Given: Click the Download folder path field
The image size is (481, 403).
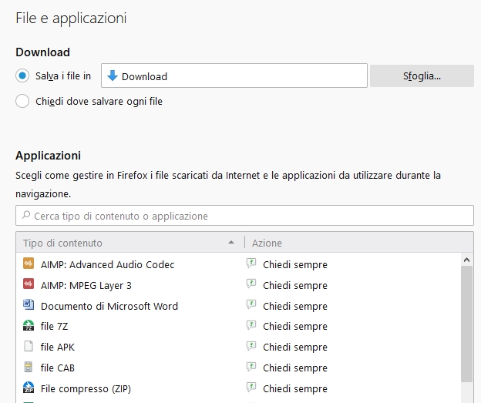Looking at the screenshot, I should pos(234,76).
